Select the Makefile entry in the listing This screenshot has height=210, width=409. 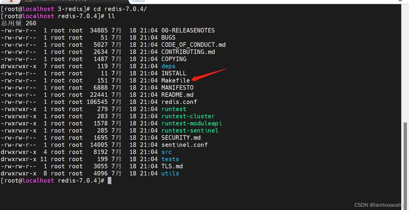pos(176,81)
